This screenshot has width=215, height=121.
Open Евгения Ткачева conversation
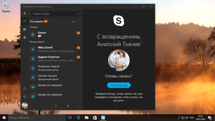[55, 77]
